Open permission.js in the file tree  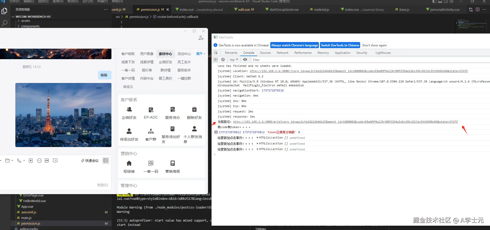(31, 224)
